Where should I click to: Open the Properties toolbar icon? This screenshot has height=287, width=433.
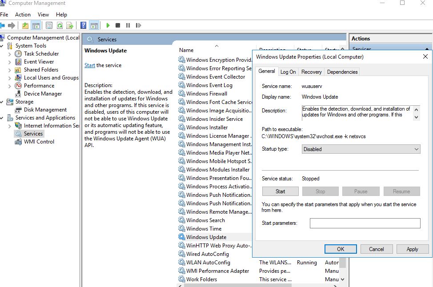(x=49, y=26)
